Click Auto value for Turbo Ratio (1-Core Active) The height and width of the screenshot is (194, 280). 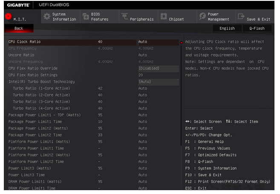point(143,88)
